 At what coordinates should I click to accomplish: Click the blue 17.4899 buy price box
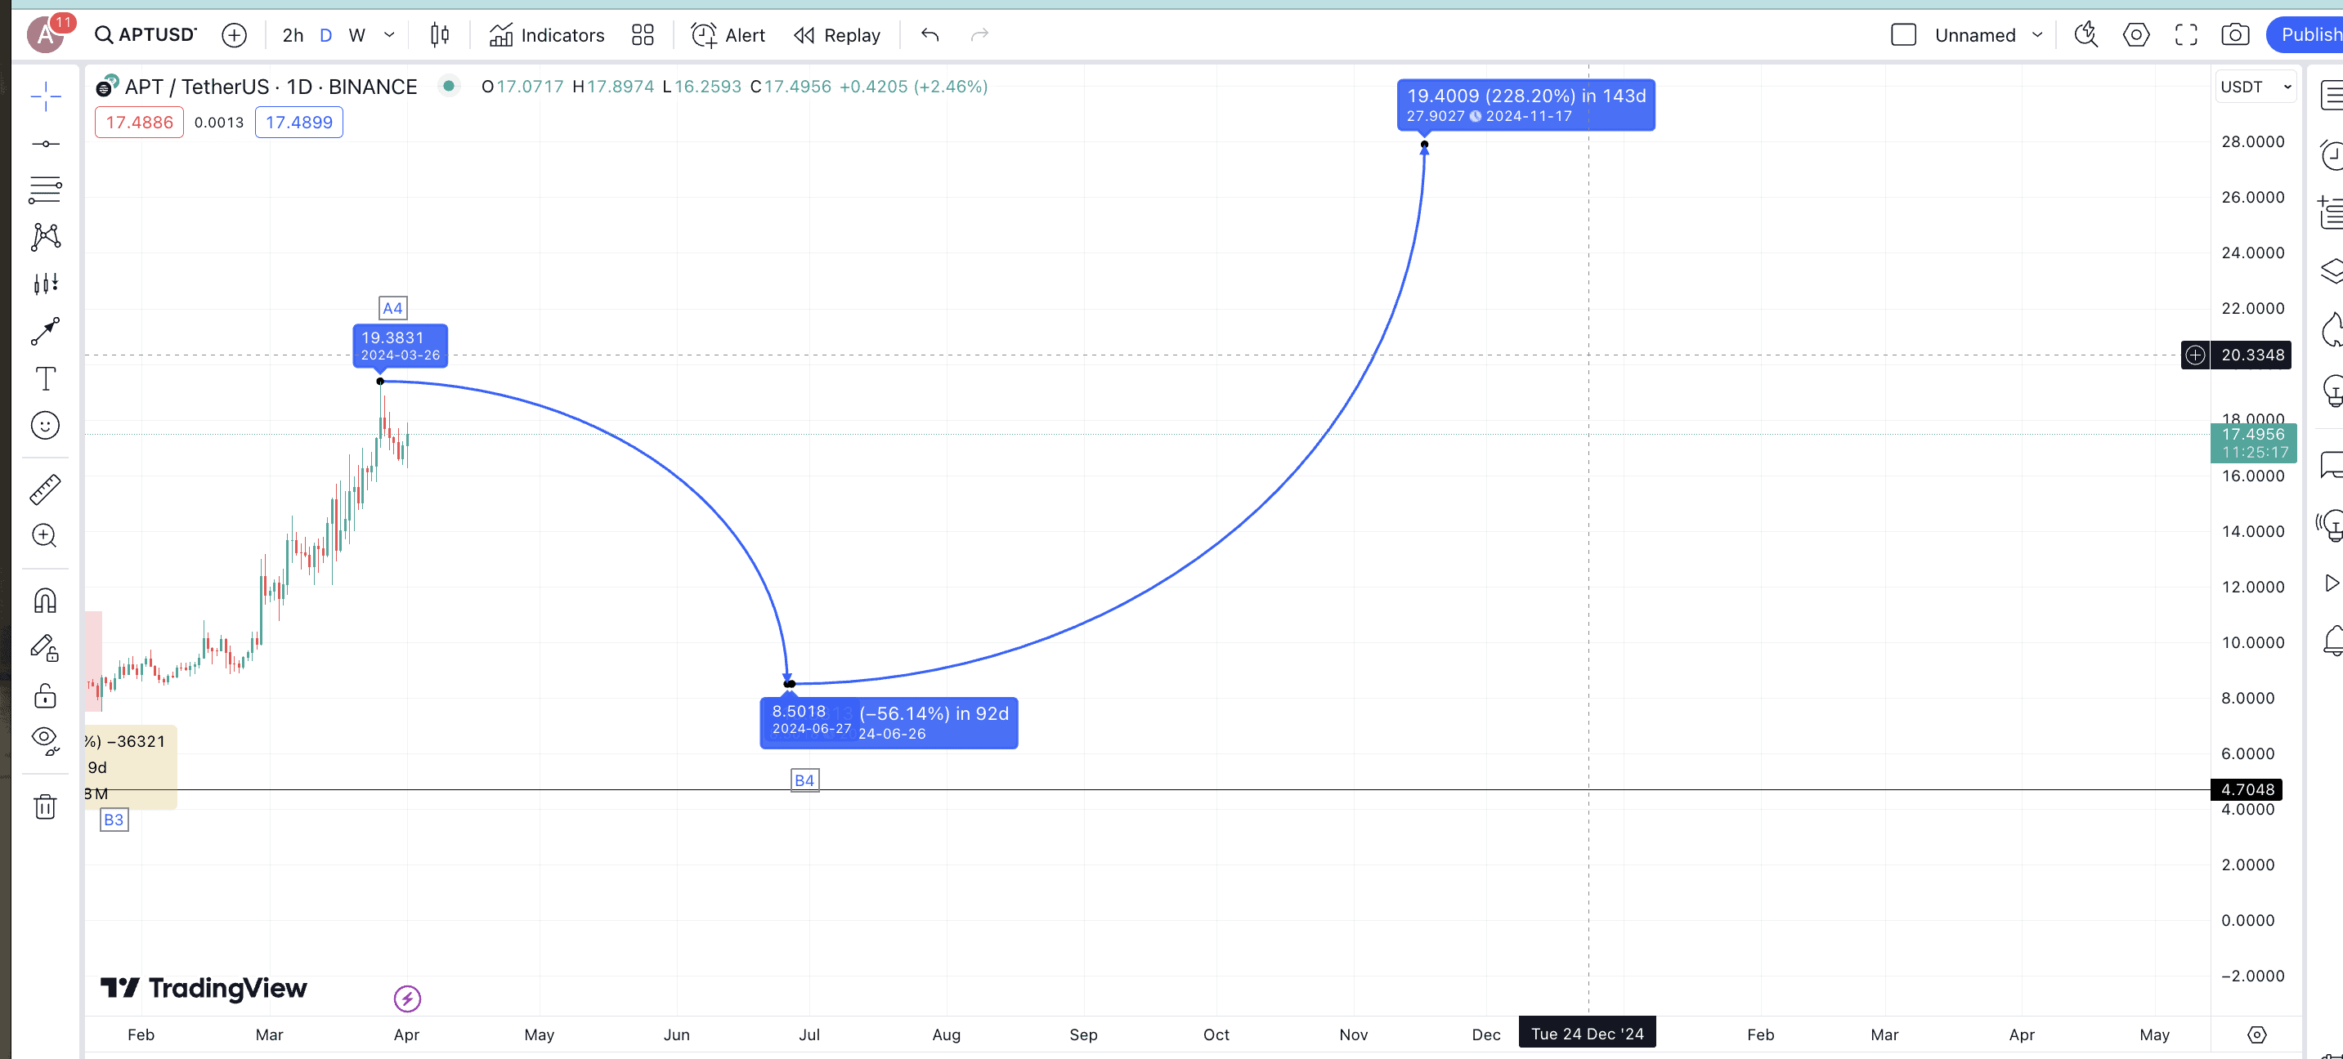point(298,122)
